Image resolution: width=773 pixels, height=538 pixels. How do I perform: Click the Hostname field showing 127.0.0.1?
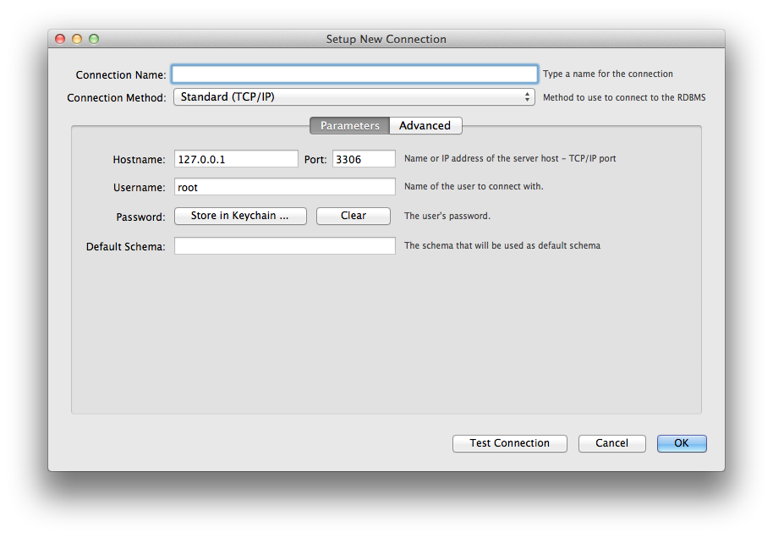click(236, 159)
